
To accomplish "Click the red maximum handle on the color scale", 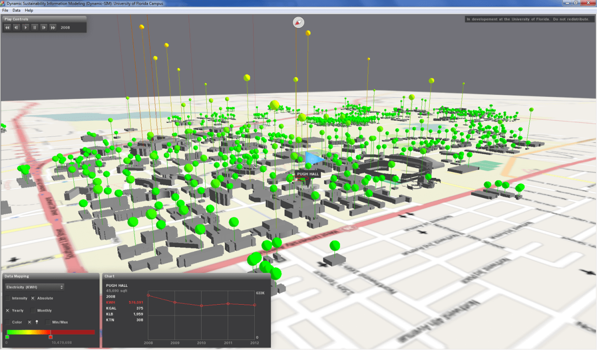I will tap(51, 337).
